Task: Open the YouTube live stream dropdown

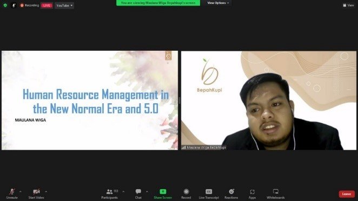Action: [64, 5]
